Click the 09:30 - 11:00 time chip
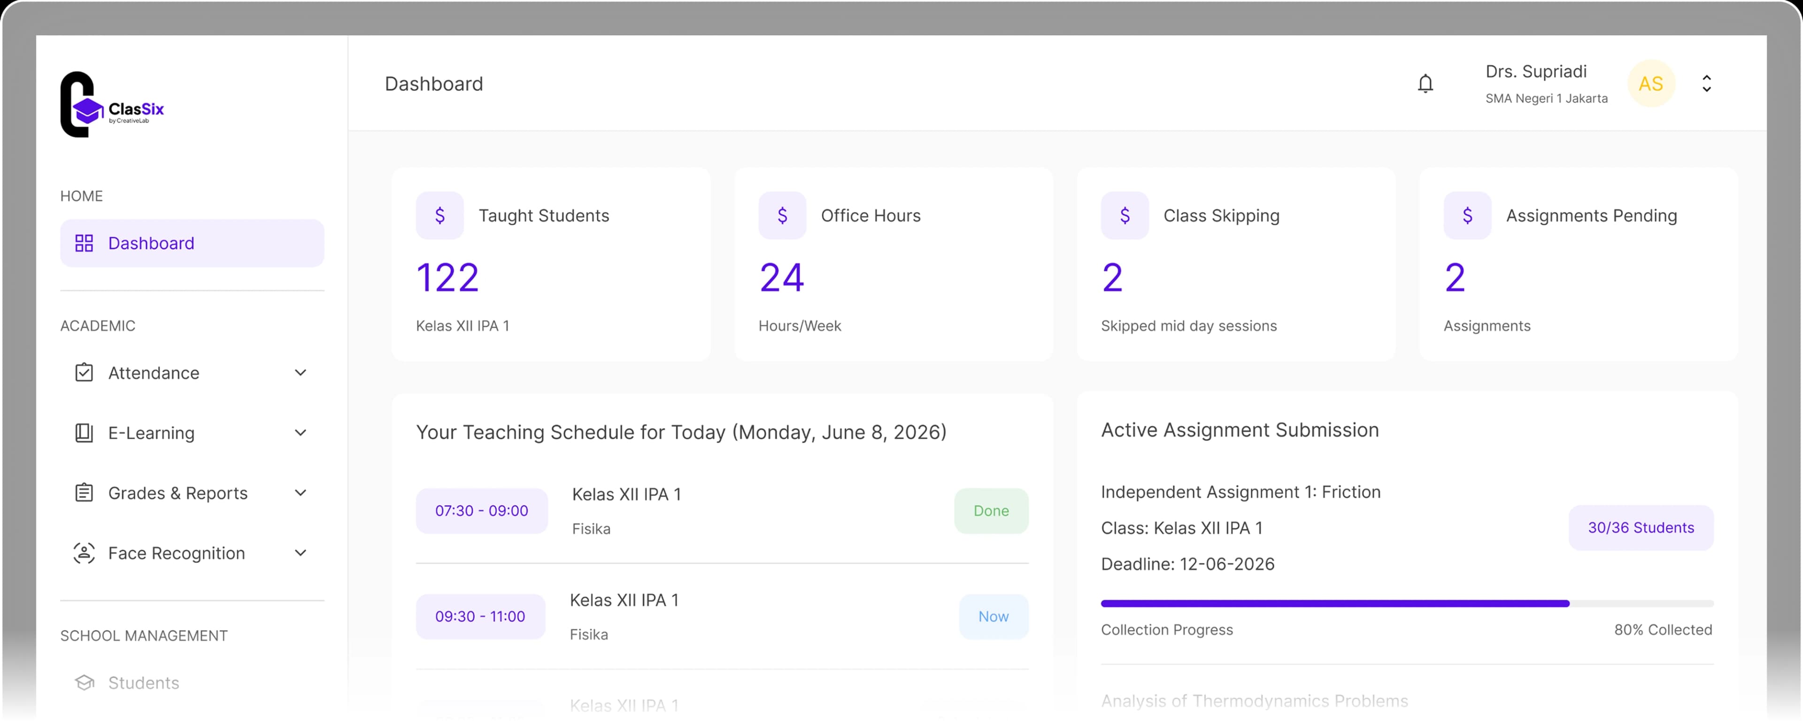 480,617
